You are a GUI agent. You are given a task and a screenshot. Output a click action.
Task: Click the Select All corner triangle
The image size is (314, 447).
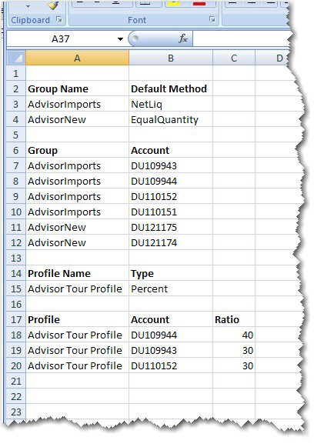pyautogui.click(x=16, y=58)
